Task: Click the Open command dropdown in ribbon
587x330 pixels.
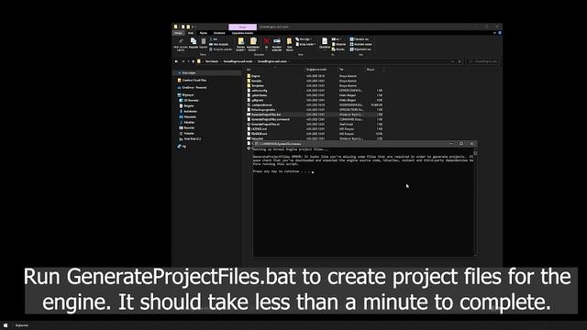Action: [x=336, y=39]
